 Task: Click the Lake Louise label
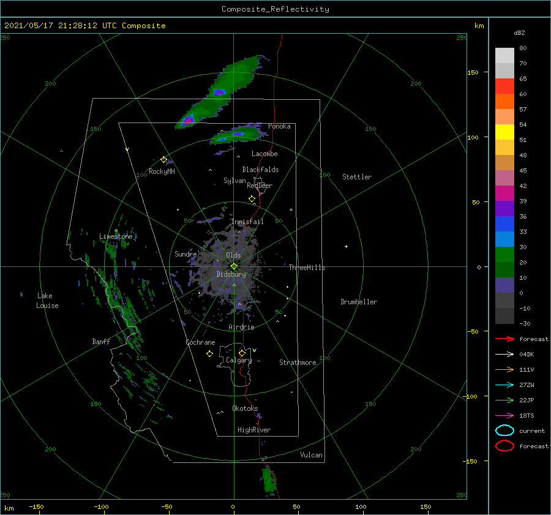click(x=47, y=301)
